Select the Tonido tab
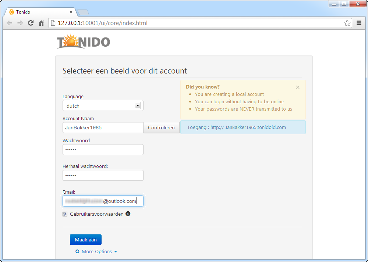The width and height of the screenshot is (368, 262). click(x=40, y=12)
